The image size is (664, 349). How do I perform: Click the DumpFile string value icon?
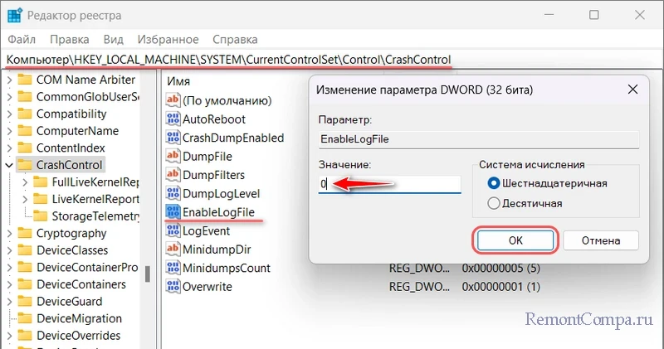(x=173, y=156)
